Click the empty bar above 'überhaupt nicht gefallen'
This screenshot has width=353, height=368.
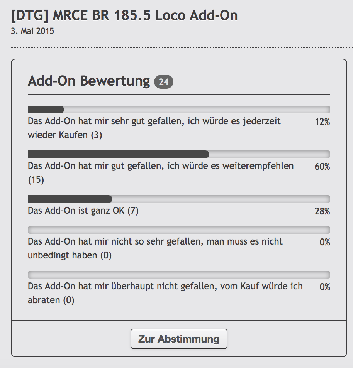[x=179, y=275]
